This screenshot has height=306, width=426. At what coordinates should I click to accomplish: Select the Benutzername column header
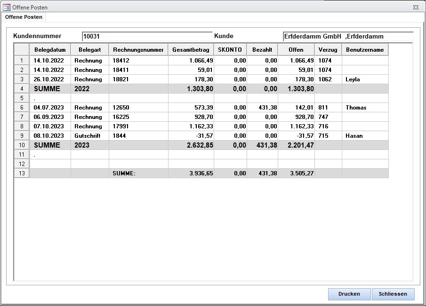(x=365, y=50)
